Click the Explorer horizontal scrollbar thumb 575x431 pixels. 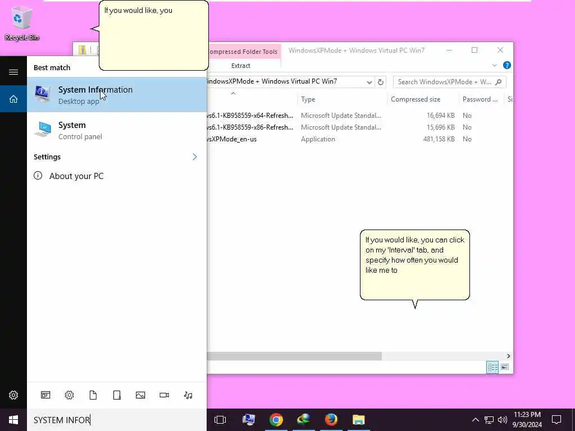[294, 356]
